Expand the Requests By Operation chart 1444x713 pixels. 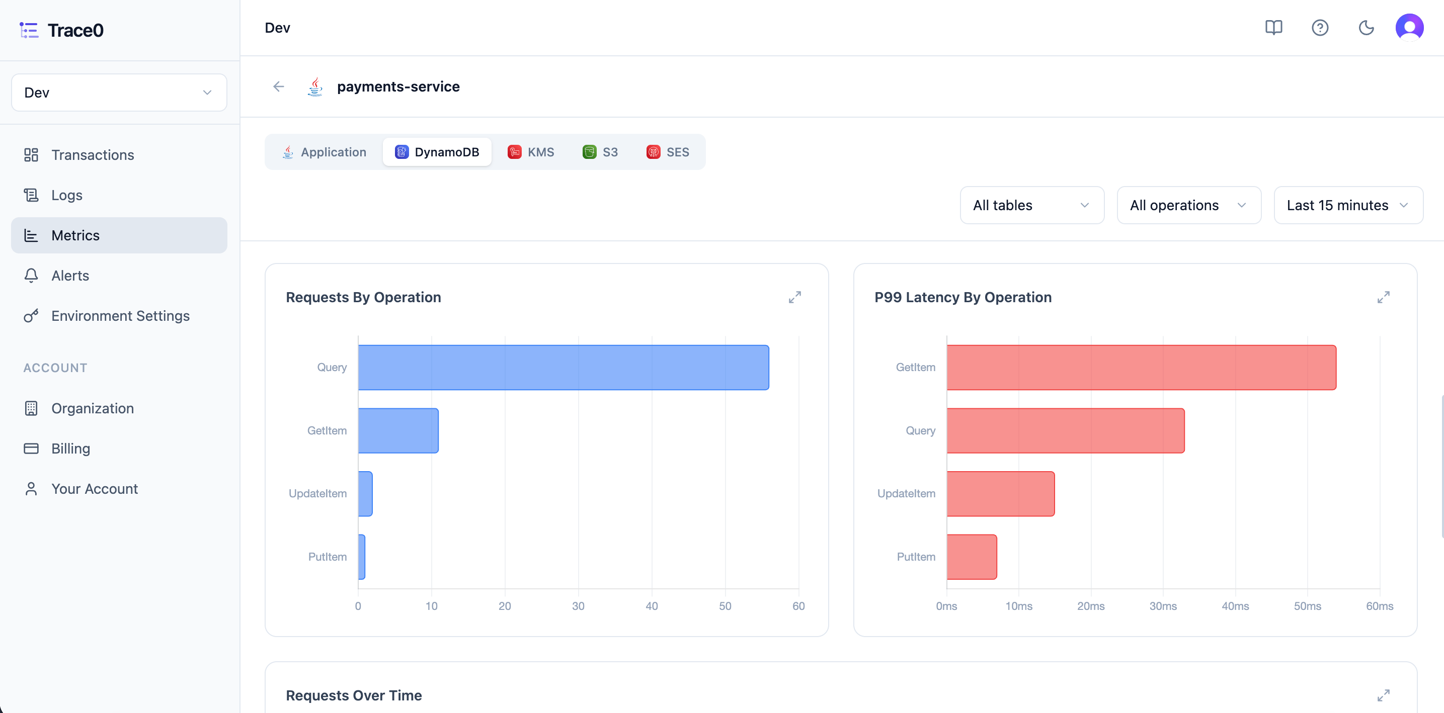[x=794, y=297]
